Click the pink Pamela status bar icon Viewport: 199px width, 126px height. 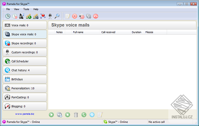(4, 122)
